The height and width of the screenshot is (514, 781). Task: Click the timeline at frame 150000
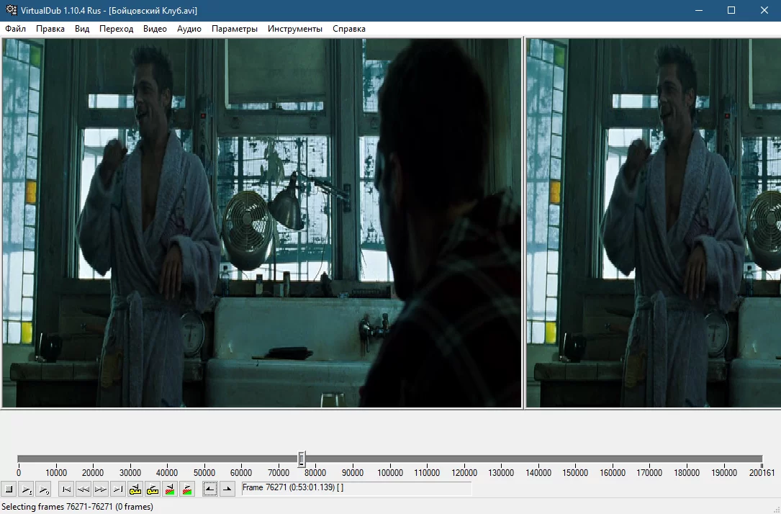click(x=575, y=459)
